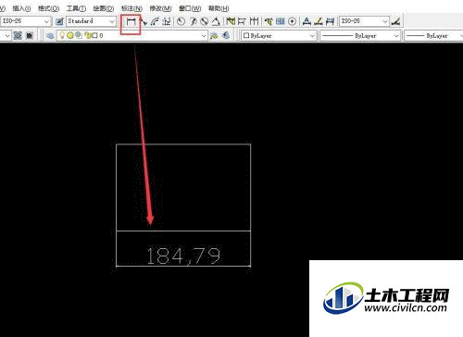Click Make Object's Layer Current icon
Viewport: 463px width, 337px height.
click(x=214, y=36)
